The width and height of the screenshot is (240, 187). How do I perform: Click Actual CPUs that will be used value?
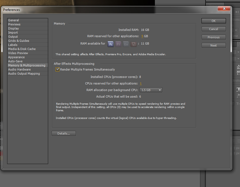click(x=140, y=97)
